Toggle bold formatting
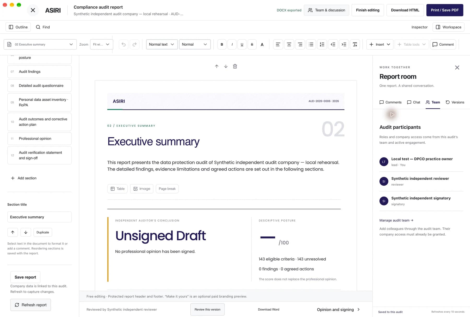470x317 pixels. (x=222, y=44)
